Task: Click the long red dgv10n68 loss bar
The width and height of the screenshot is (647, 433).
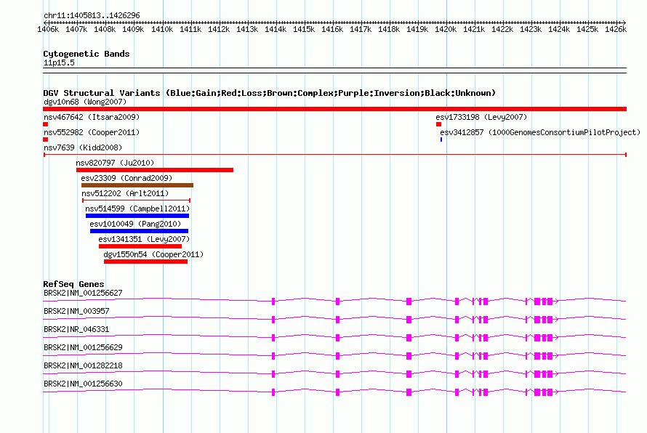Action: 334,109
